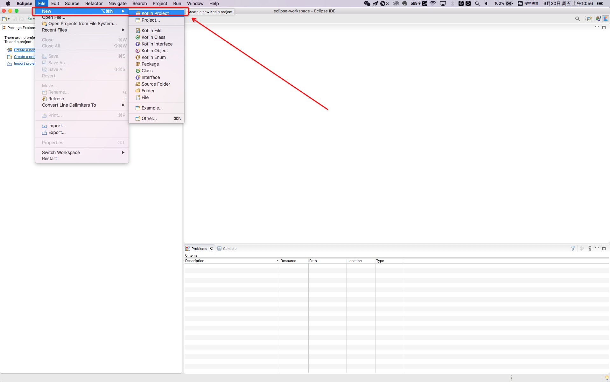Screen dimensions: 610x382
Task: Click the Problems filter funnel icon
Action: [x=573, y=248]
